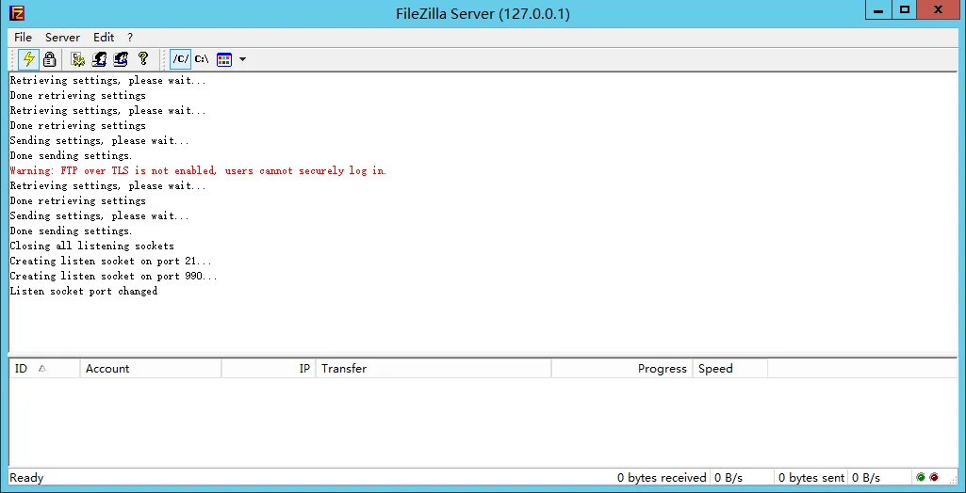Image resolution: width=966 pixels, height=493 pixels.
Task: Click the Speed column header
Action: [x=730, y=369]
